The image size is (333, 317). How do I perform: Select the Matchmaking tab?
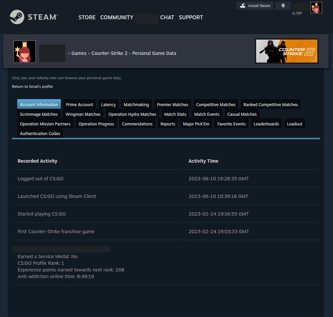(x=136, y=104)
